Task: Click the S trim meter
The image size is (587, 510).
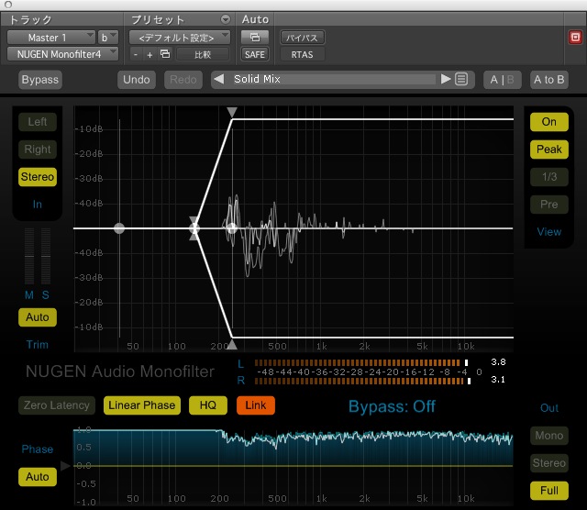Action: pos(46,256)
